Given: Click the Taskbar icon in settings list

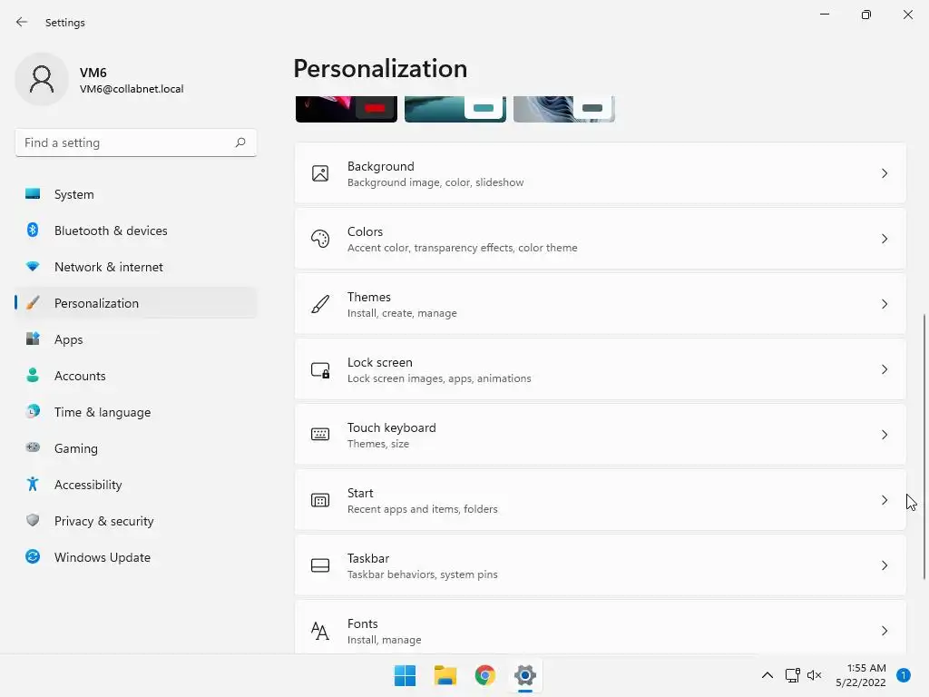Looking at the screenshot, I should pos(320,565).
